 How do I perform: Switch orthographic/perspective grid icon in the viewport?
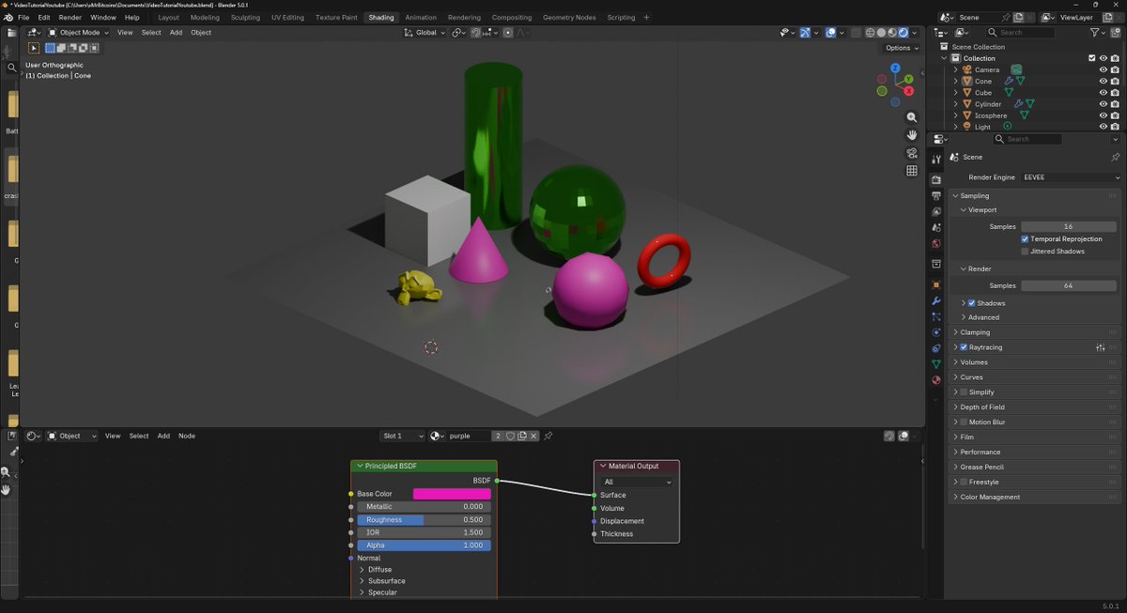(911, 171)
